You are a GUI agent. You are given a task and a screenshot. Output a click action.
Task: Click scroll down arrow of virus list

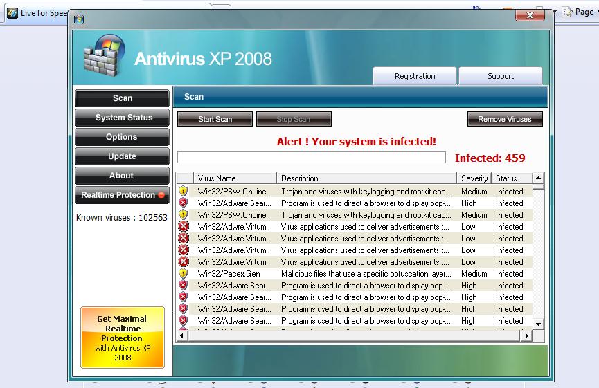538,324
